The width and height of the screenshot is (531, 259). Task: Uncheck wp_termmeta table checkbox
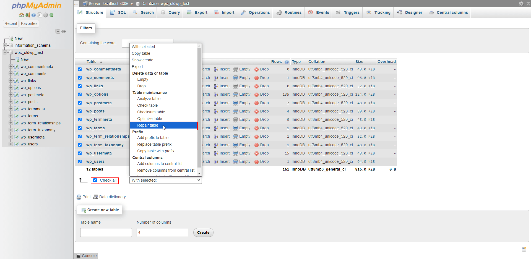click(x=80, y=120)
